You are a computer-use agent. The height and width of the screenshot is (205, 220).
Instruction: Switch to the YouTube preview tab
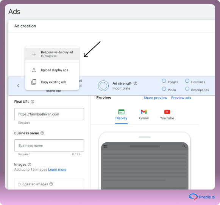point(167,115)
